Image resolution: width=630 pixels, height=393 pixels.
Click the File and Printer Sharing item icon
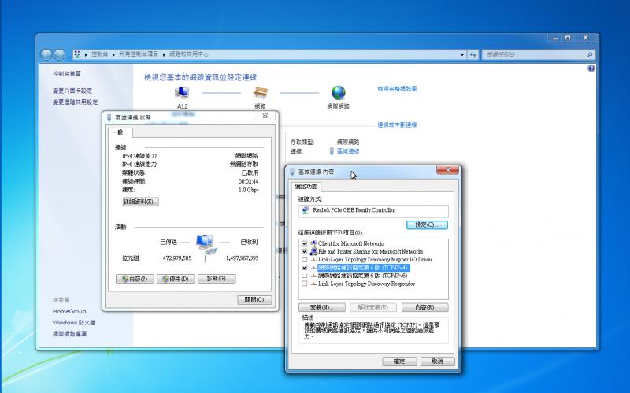(313, 251)
